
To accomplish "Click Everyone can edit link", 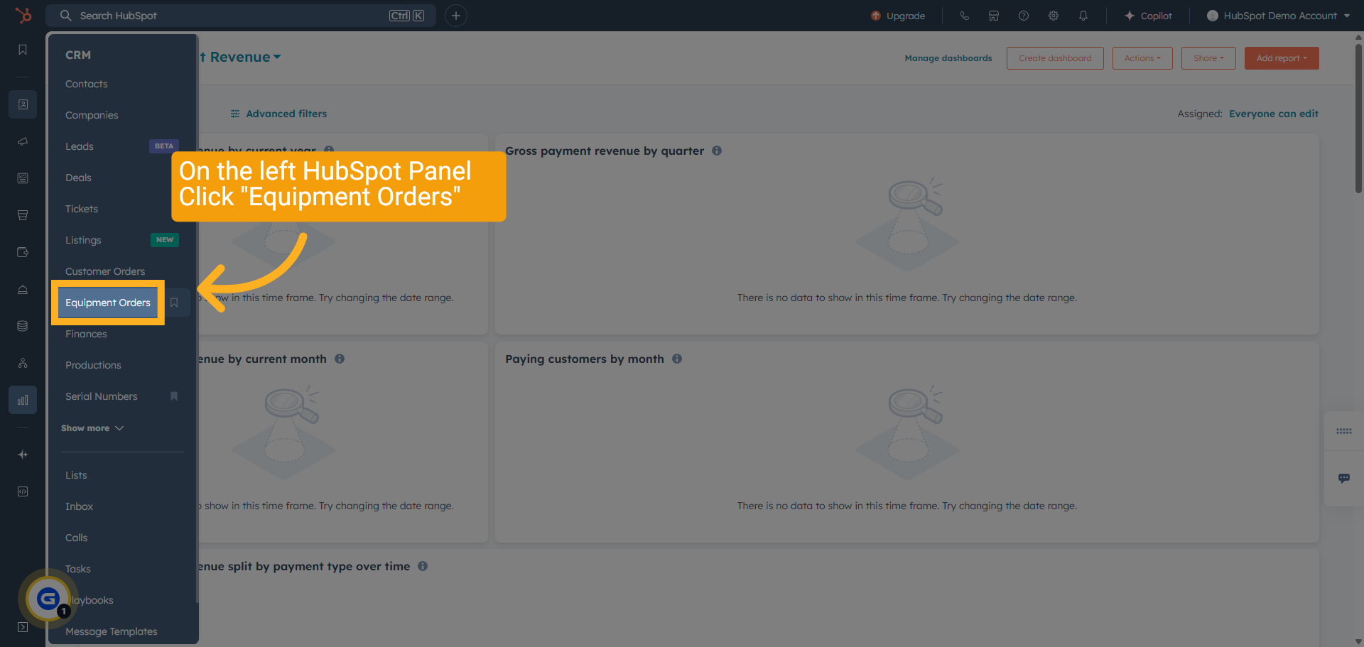I will [1274, 114].
